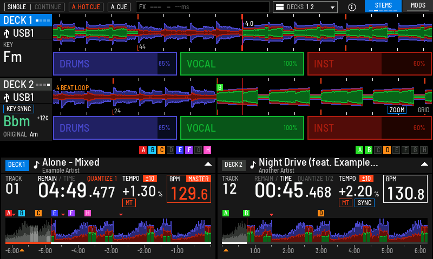Toggle Deck 2 KEY SYNC

pyautogui.click(x=18, y=109)
